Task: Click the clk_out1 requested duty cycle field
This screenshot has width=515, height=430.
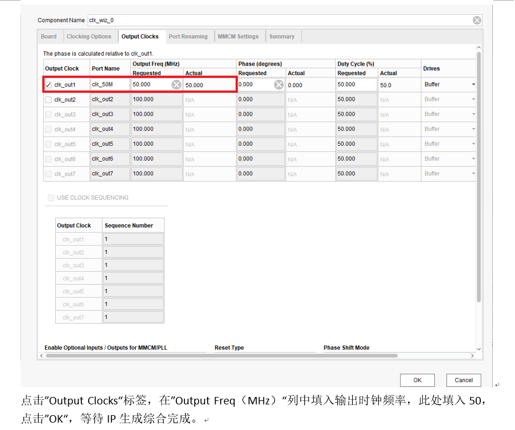Action: coord(357,84)
